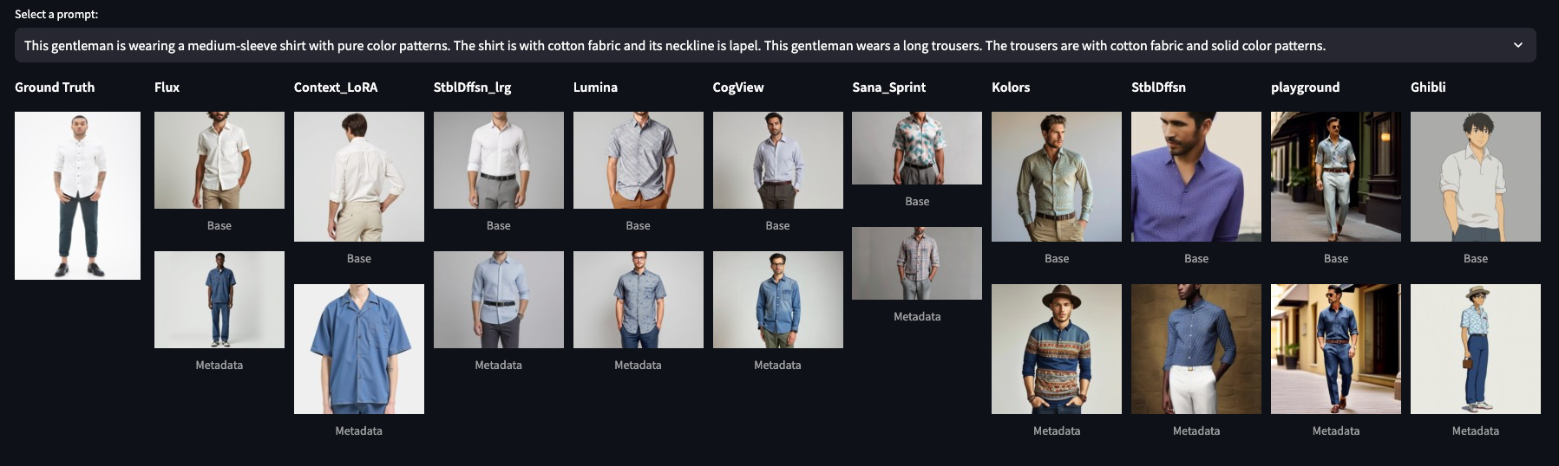Open the Lumina Base image

(639, 160)
